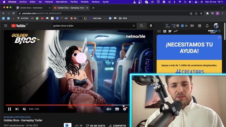226x127 pixels.
Task: Open Chrome extensions puzzle icon
Action: tap(207, 13)
